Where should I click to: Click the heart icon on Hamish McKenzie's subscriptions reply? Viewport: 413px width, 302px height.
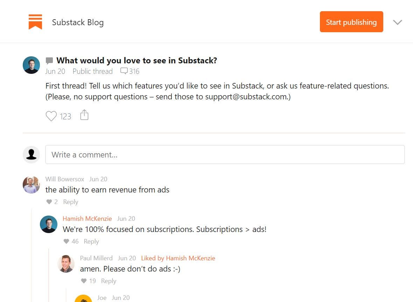(x=66, y=241)
